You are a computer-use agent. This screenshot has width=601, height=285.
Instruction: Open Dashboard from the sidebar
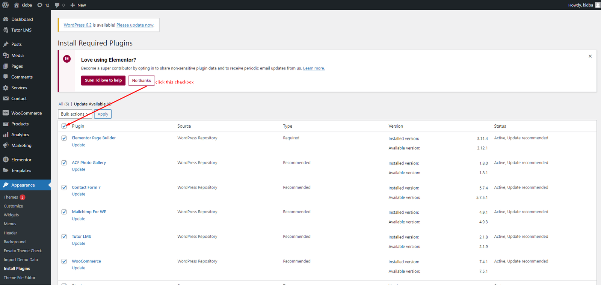tap(22, 19)
